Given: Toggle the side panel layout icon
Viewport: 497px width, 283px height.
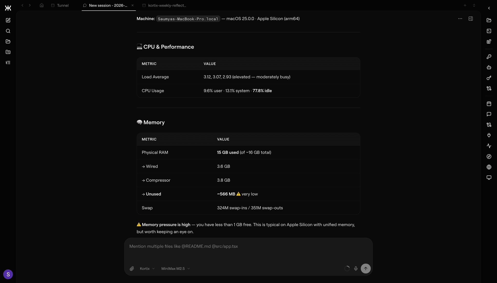Looking at the screenshot, I should coord(471,19).
